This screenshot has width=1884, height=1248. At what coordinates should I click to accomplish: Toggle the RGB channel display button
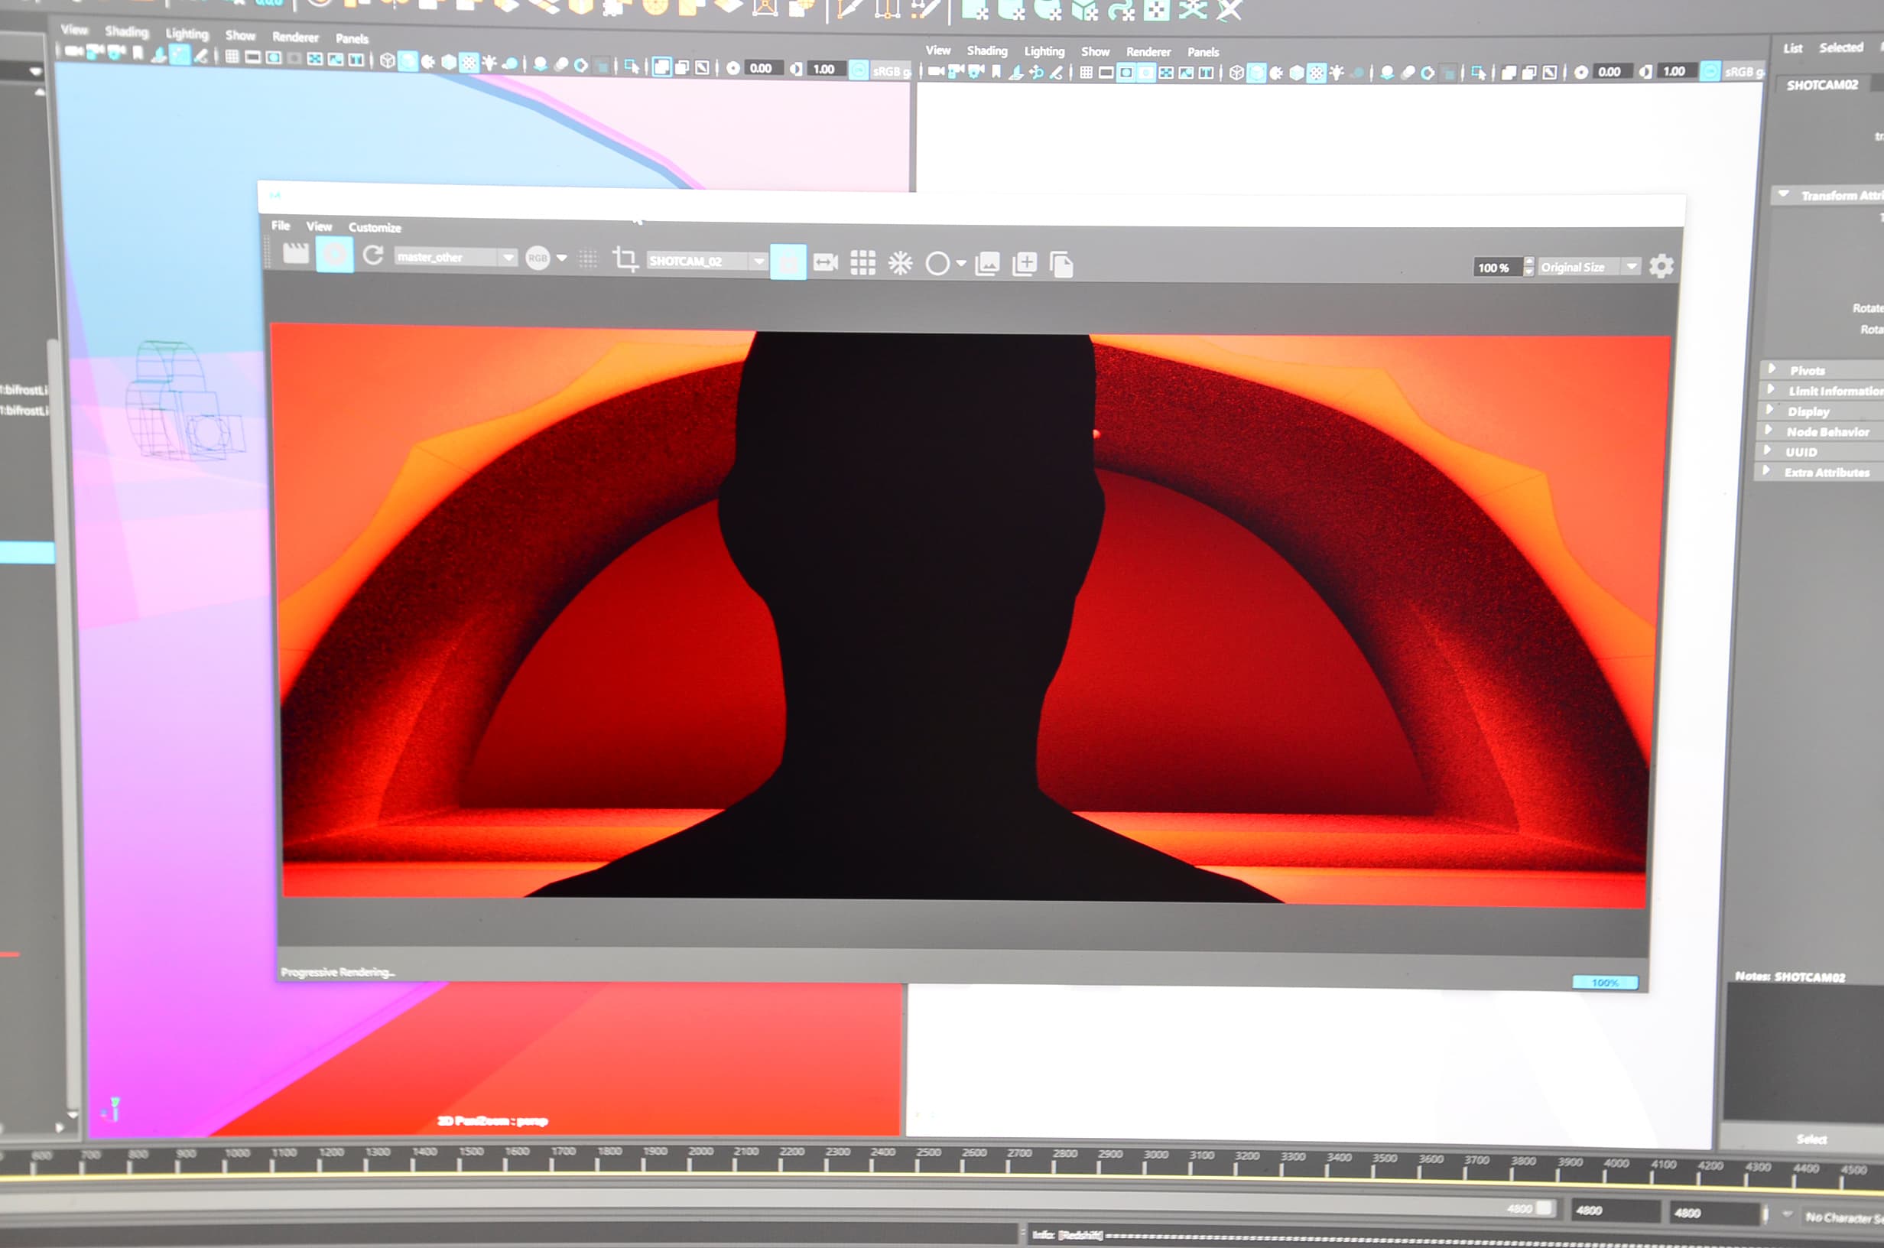coord(538,258)
